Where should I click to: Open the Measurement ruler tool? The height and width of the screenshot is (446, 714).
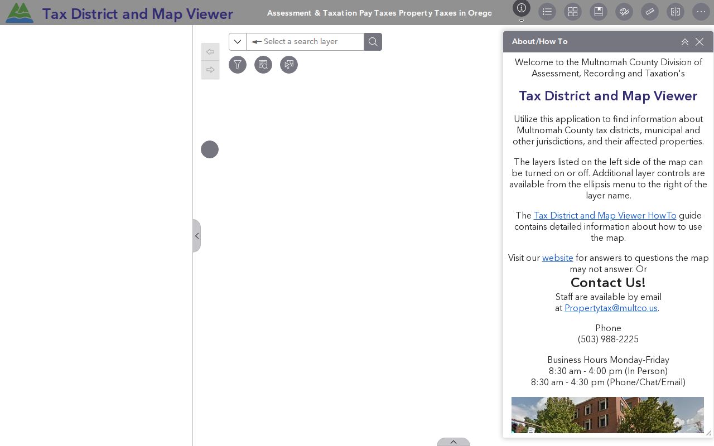coord(650,12)
